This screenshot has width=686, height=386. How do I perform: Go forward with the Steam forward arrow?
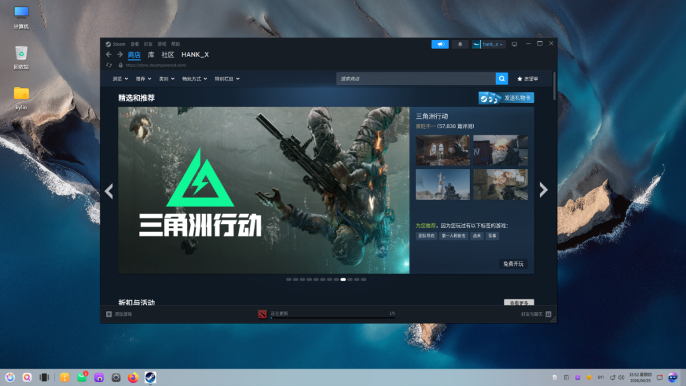point(120,55)
